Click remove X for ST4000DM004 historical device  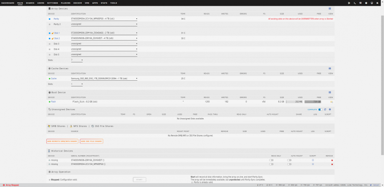click(x=332, y=164)
